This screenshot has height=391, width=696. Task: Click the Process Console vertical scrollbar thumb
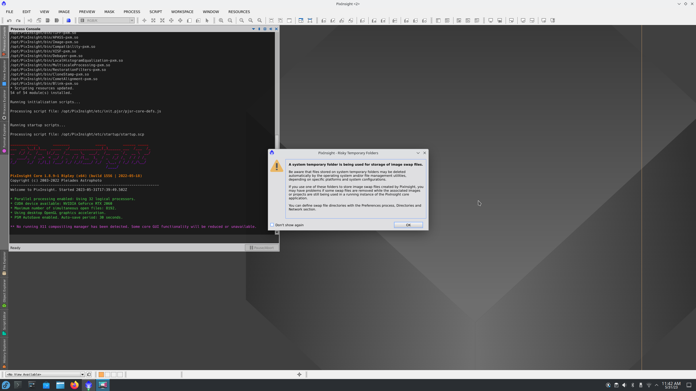[277, 142]
